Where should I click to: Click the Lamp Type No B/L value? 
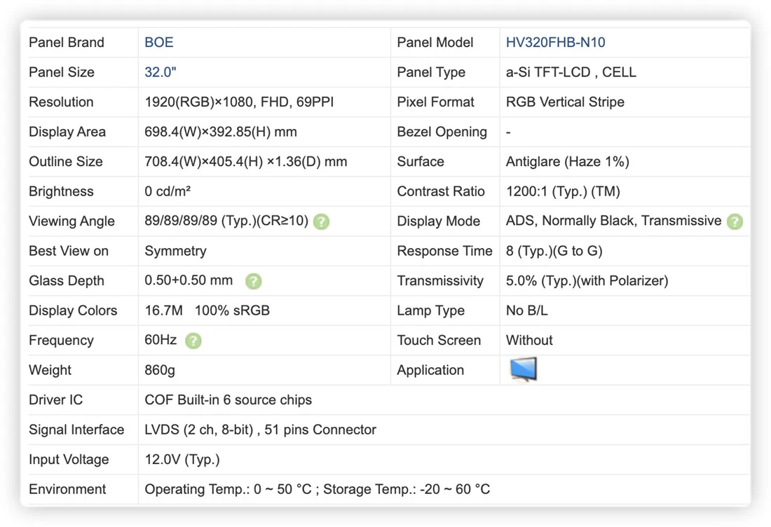[x=526, y=310]
